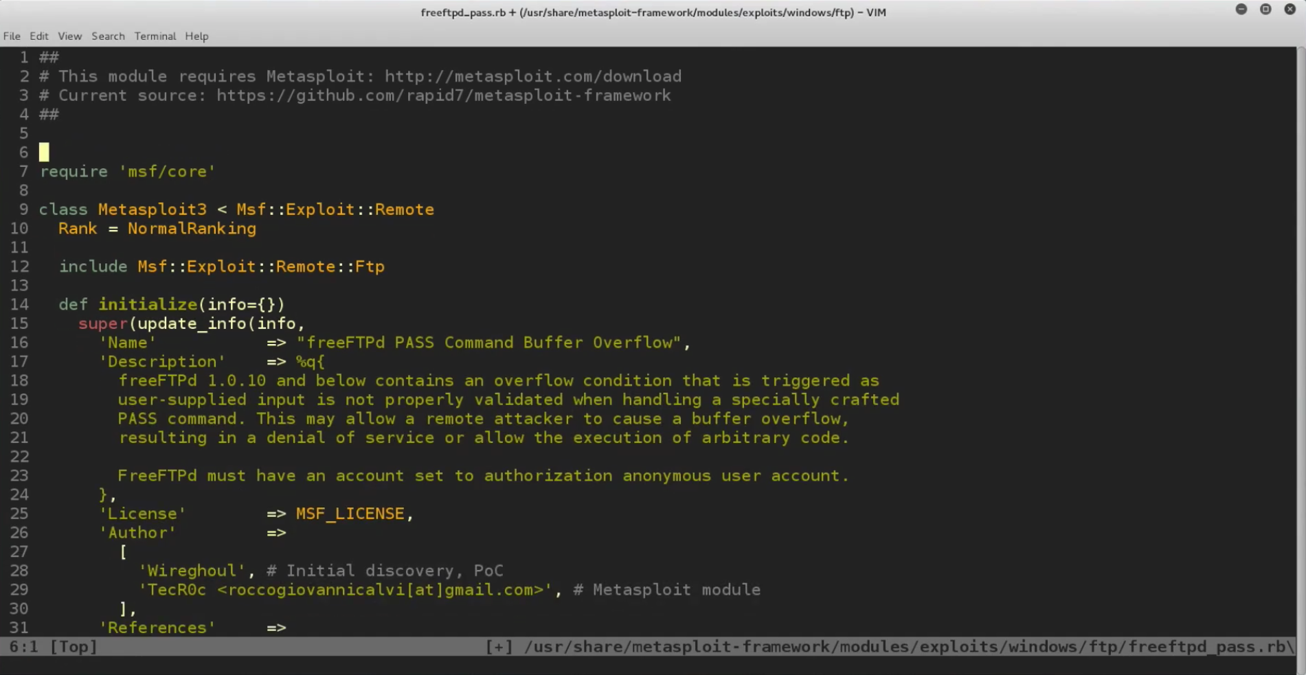Close the VIM terminal window
Viewport: 1306px width, 675px height.
click(1290, 10)
